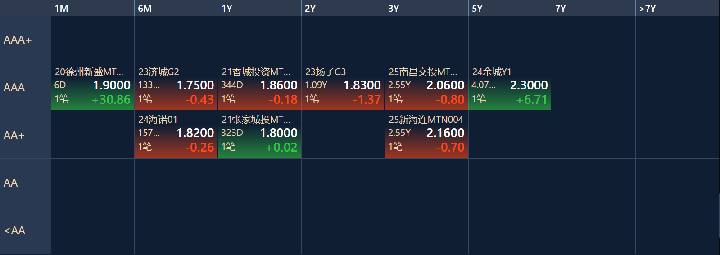Click the 3Y column header
The width and height of the screenshot is (720, 255).
[x=426, y=8]
